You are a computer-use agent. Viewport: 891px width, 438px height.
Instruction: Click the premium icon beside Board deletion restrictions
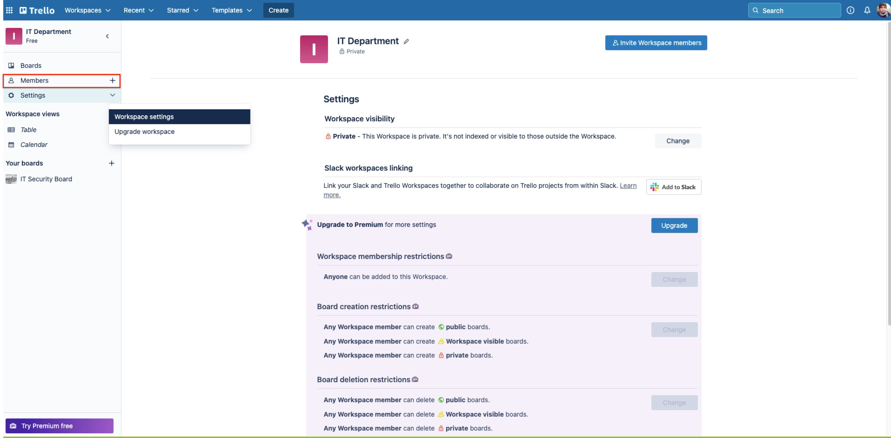[415, 379]
